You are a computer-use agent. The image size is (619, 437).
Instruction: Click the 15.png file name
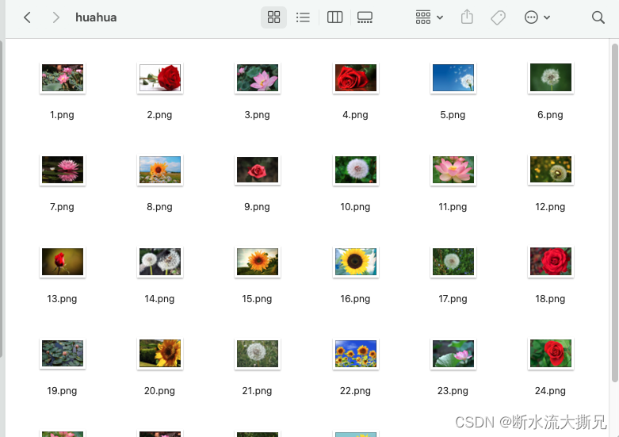(x=257, y=299)
